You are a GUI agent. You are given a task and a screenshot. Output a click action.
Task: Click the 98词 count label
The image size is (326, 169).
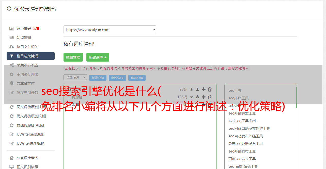coord(183,89)
